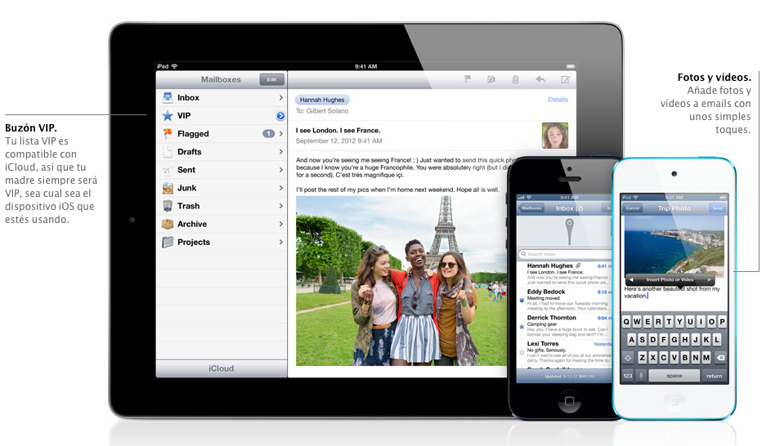Expand the Inbox mailbox chevron
The height and width of the screenshot is (446, 784).
[280, 98]
